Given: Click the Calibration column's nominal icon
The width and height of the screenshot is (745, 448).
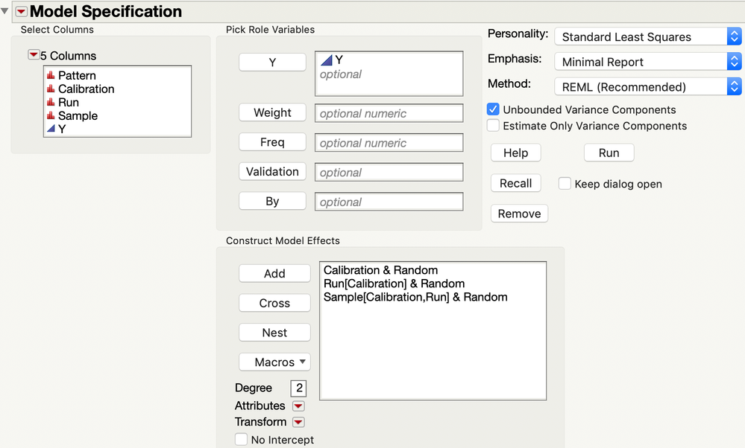Looking at the screenshot, I should coord(51,89).
